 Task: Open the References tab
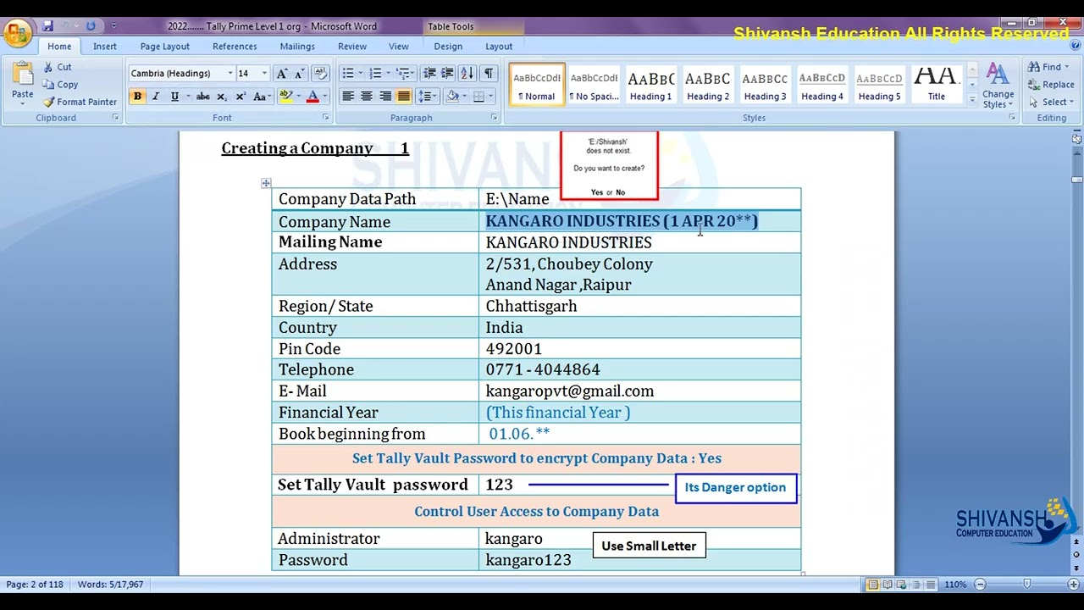point(235,47)
